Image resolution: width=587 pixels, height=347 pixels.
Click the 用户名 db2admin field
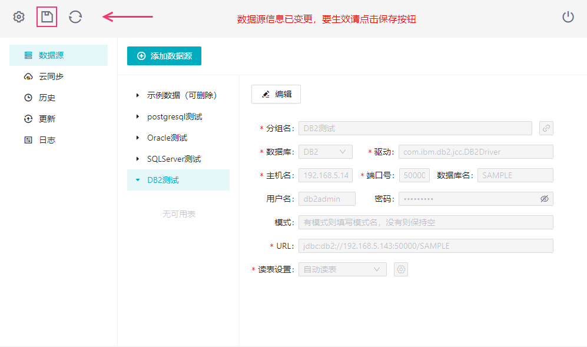tap(327, 199)
